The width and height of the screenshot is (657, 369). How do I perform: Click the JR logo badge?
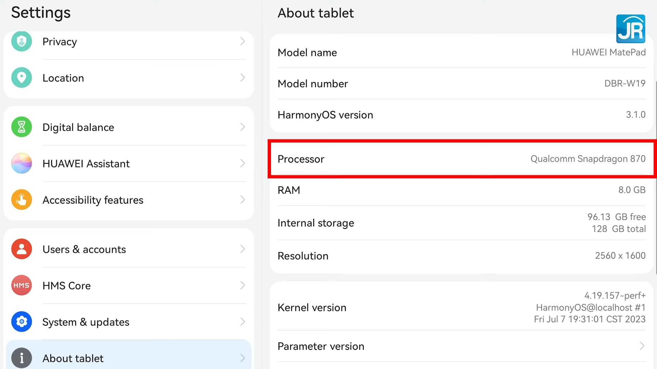pyautogui.click(x=631, y=29)
